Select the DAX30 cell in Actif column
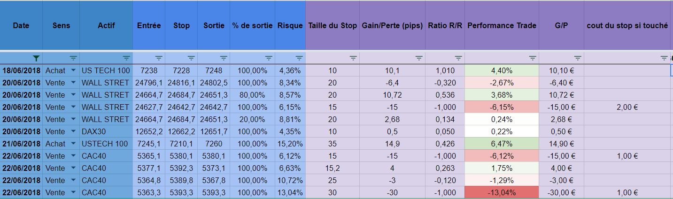 click(106, 131)
